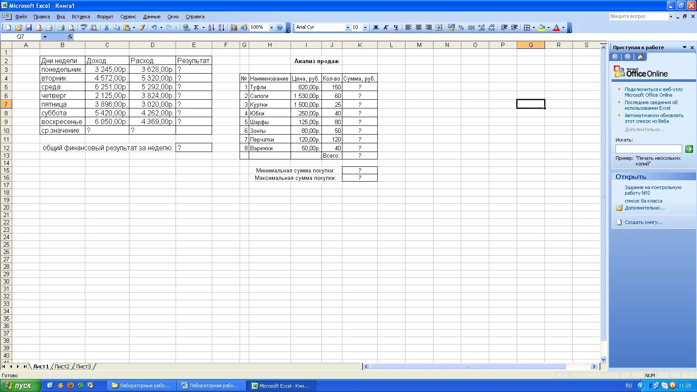Open 'список 8а класса' recent file
This screenshot has width=697, height=392.
pyautogui.click(x=643, y=201)
